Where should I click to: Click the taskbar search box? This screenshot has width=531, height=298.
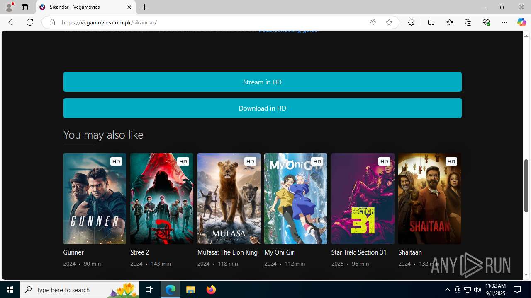(x=80, y=290)
